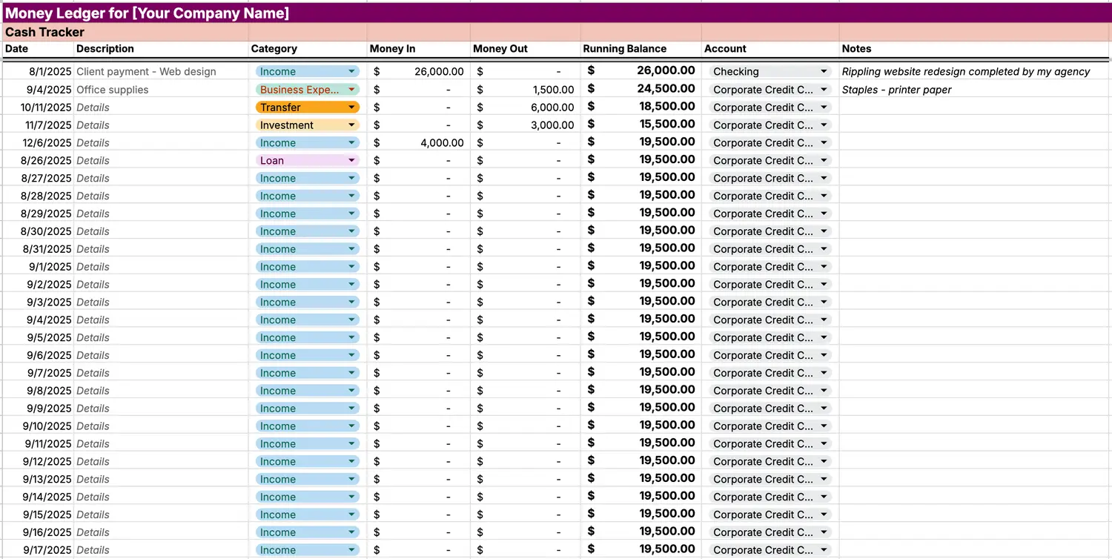Select the Rippling website redesign note cell
1112x559 pixels.
pyautogui.click(x=976, y=72)
